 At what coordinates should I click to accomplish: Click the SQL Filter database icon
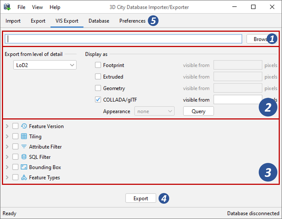click(24, 157)
